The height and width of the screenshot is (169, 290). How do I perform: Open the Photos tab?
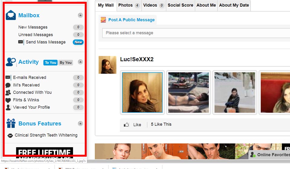coord(129,5)
